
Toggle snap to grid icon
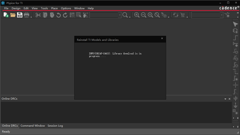(x=72, y=15)
